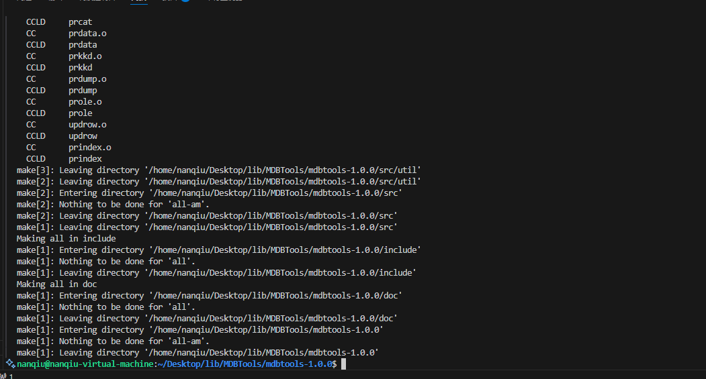The image size is (706, 379).
Task: Select the 'updrow.o' compile line
Action: (67, 125)
